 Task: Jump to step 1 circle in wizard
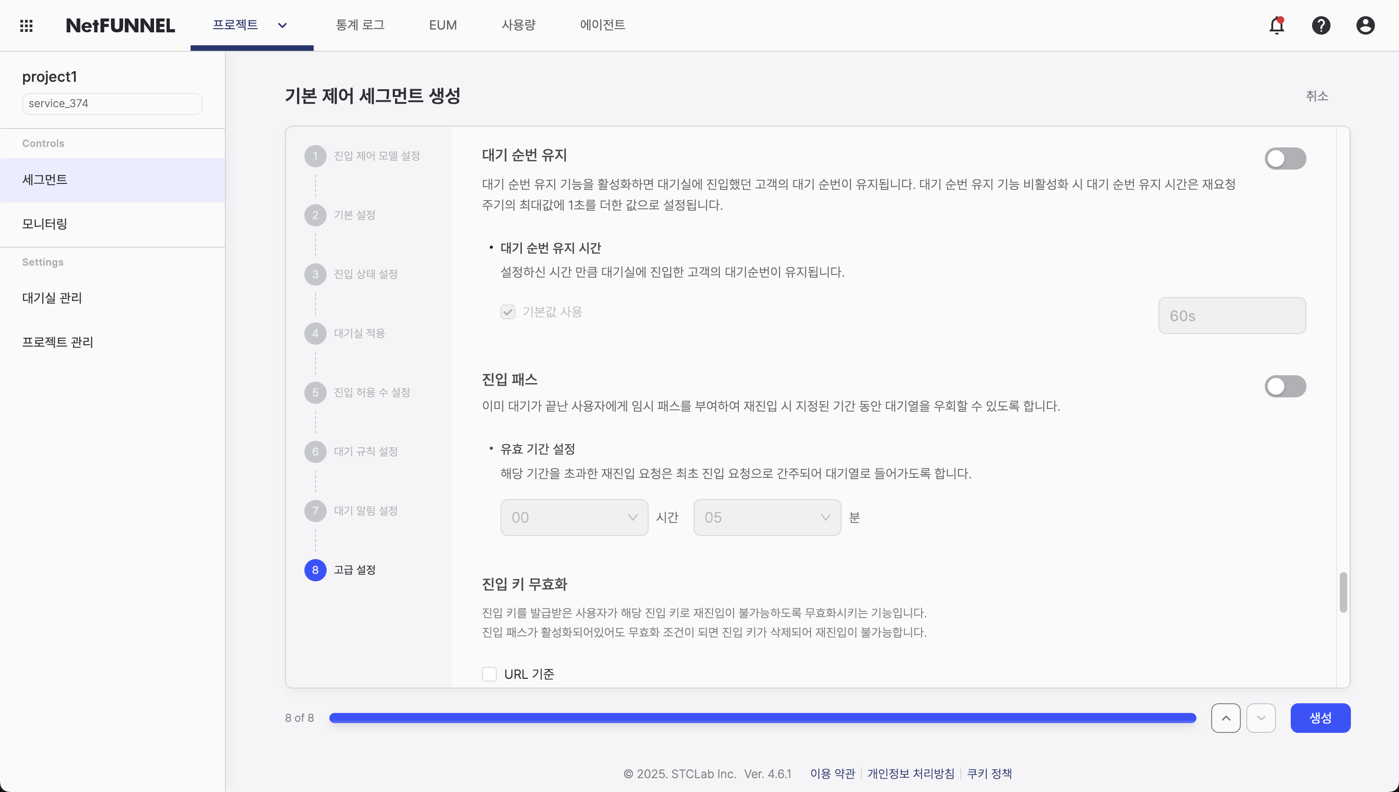(316, 156)
